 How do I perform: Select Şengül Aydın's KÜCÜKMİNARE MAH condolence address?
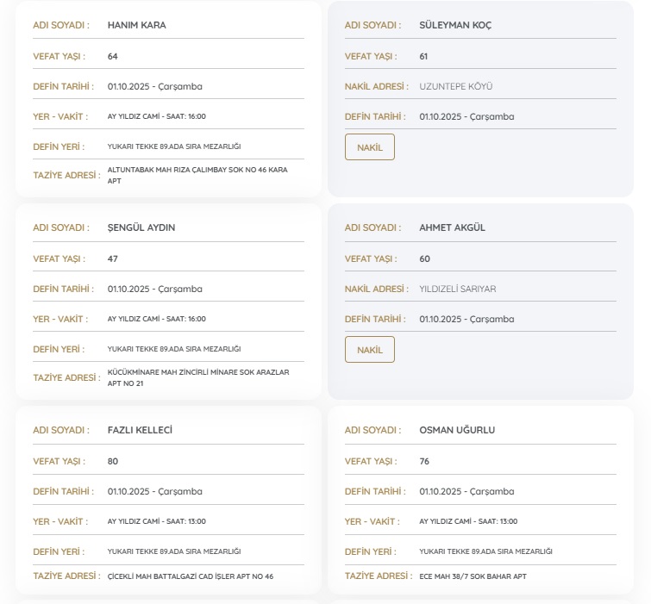197,377
